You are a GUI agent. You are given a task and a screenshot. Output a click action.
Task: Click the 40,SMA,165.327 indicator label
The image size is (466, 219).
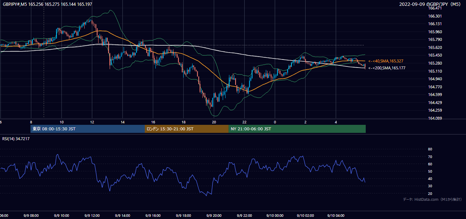(386, 61)
